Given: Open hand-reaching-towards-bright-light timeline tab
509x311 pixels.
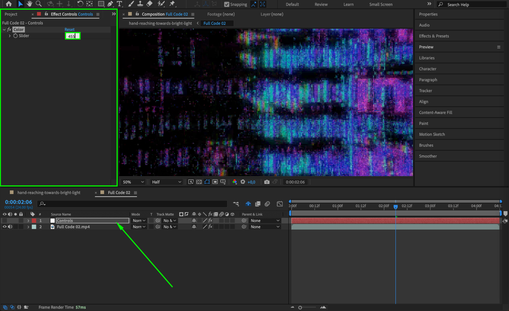Looking at the screenshot, I should click(49, 192).
